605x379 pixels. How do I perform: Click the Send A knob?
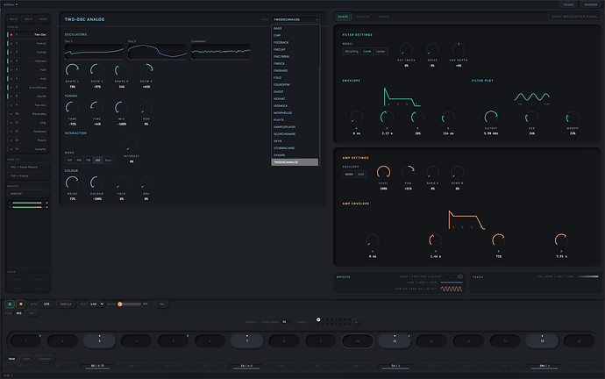[x=432, y=172]
